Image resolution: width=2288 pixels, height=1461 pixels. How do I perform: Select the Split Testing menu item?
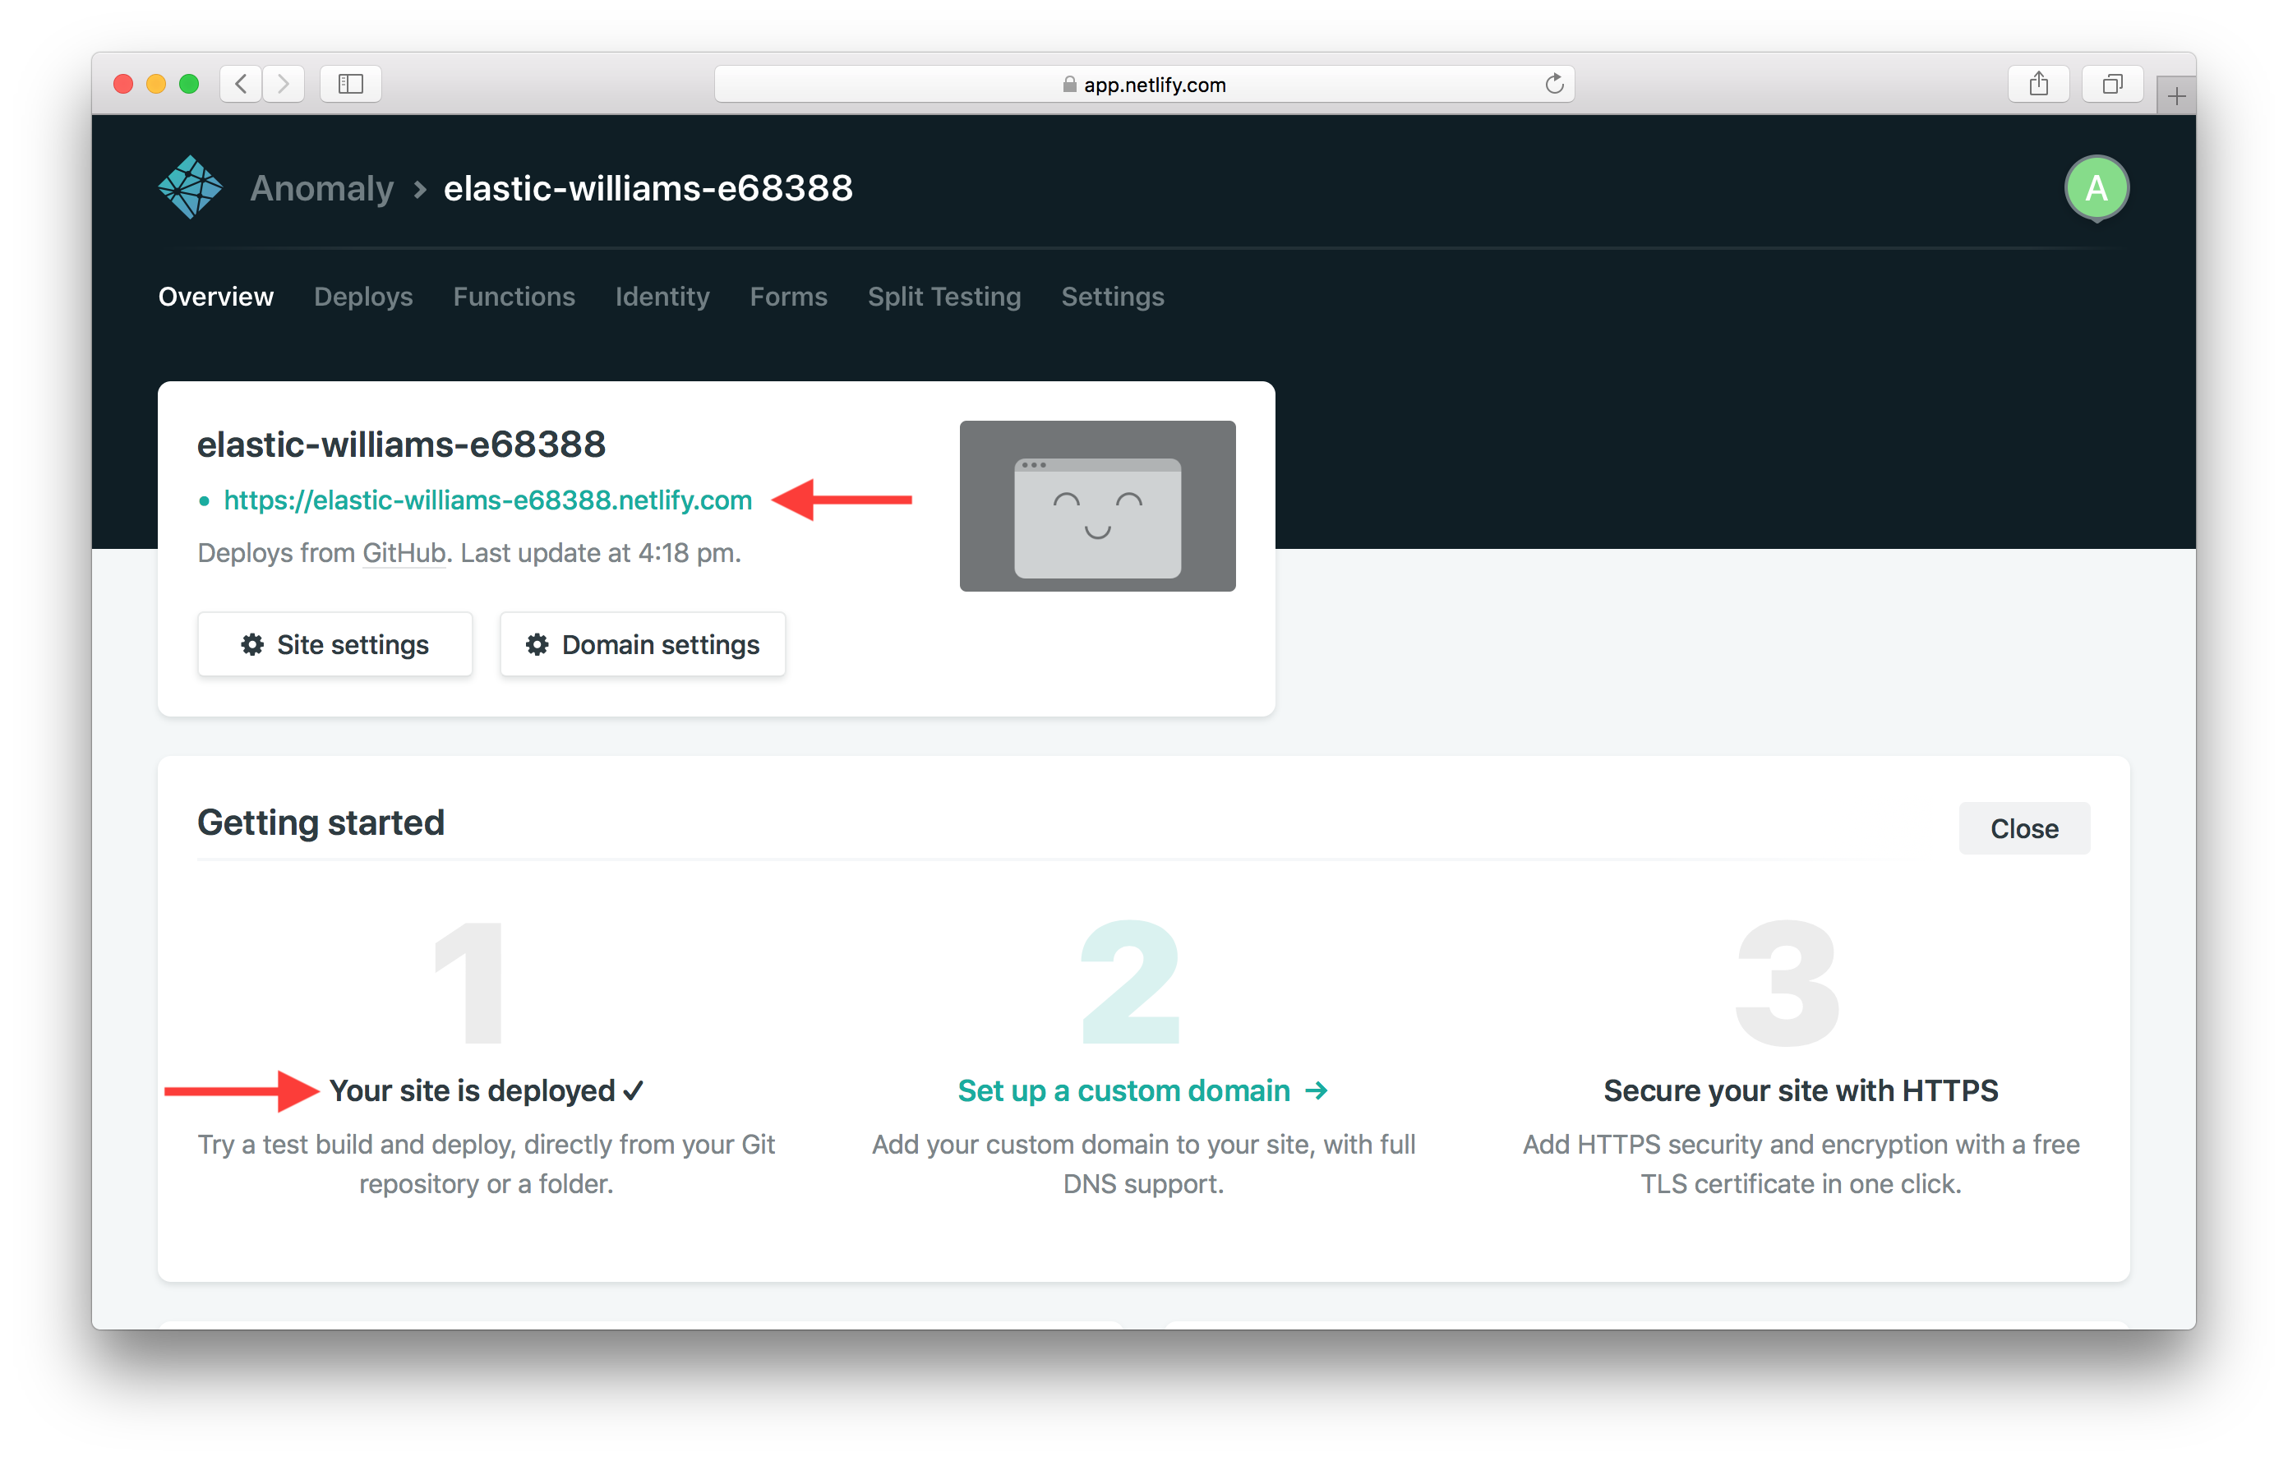point(946,297)
